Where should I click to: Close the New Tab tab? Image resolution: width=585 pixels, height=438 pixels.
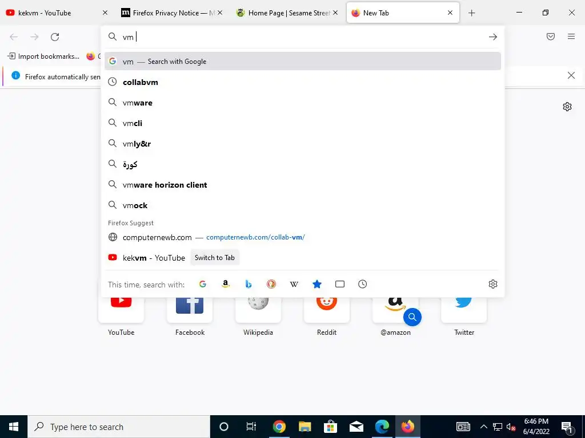tap(450, 13)
